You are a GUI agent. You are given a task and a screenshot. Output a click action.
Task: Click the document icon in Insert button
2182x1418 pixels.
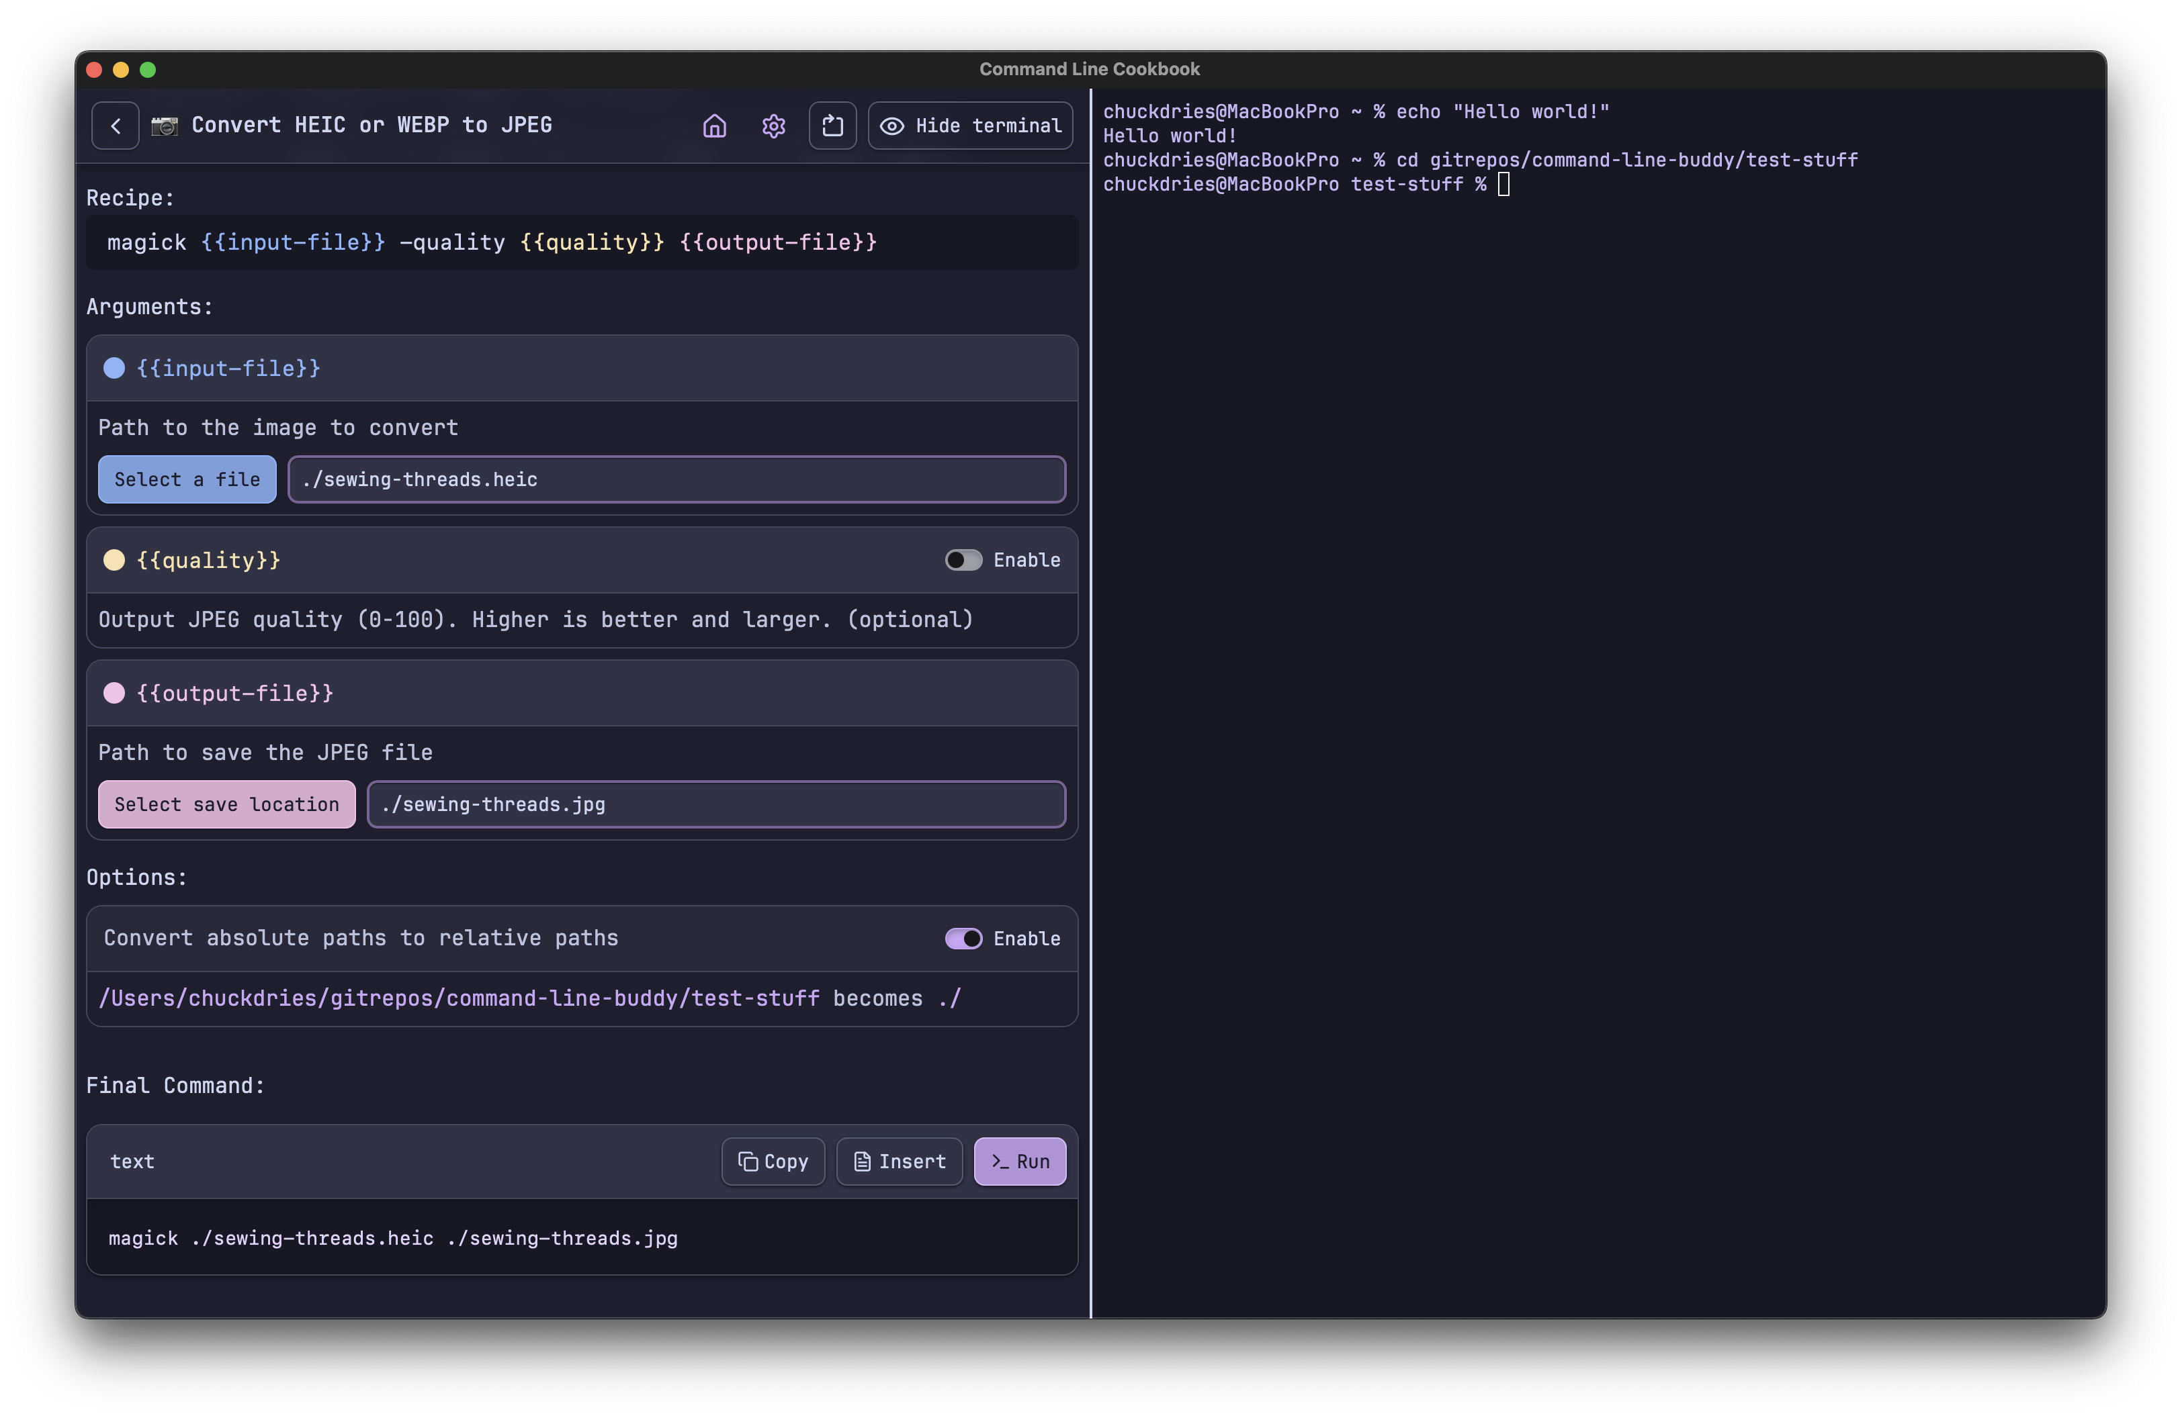click(x=862, y=1162)
